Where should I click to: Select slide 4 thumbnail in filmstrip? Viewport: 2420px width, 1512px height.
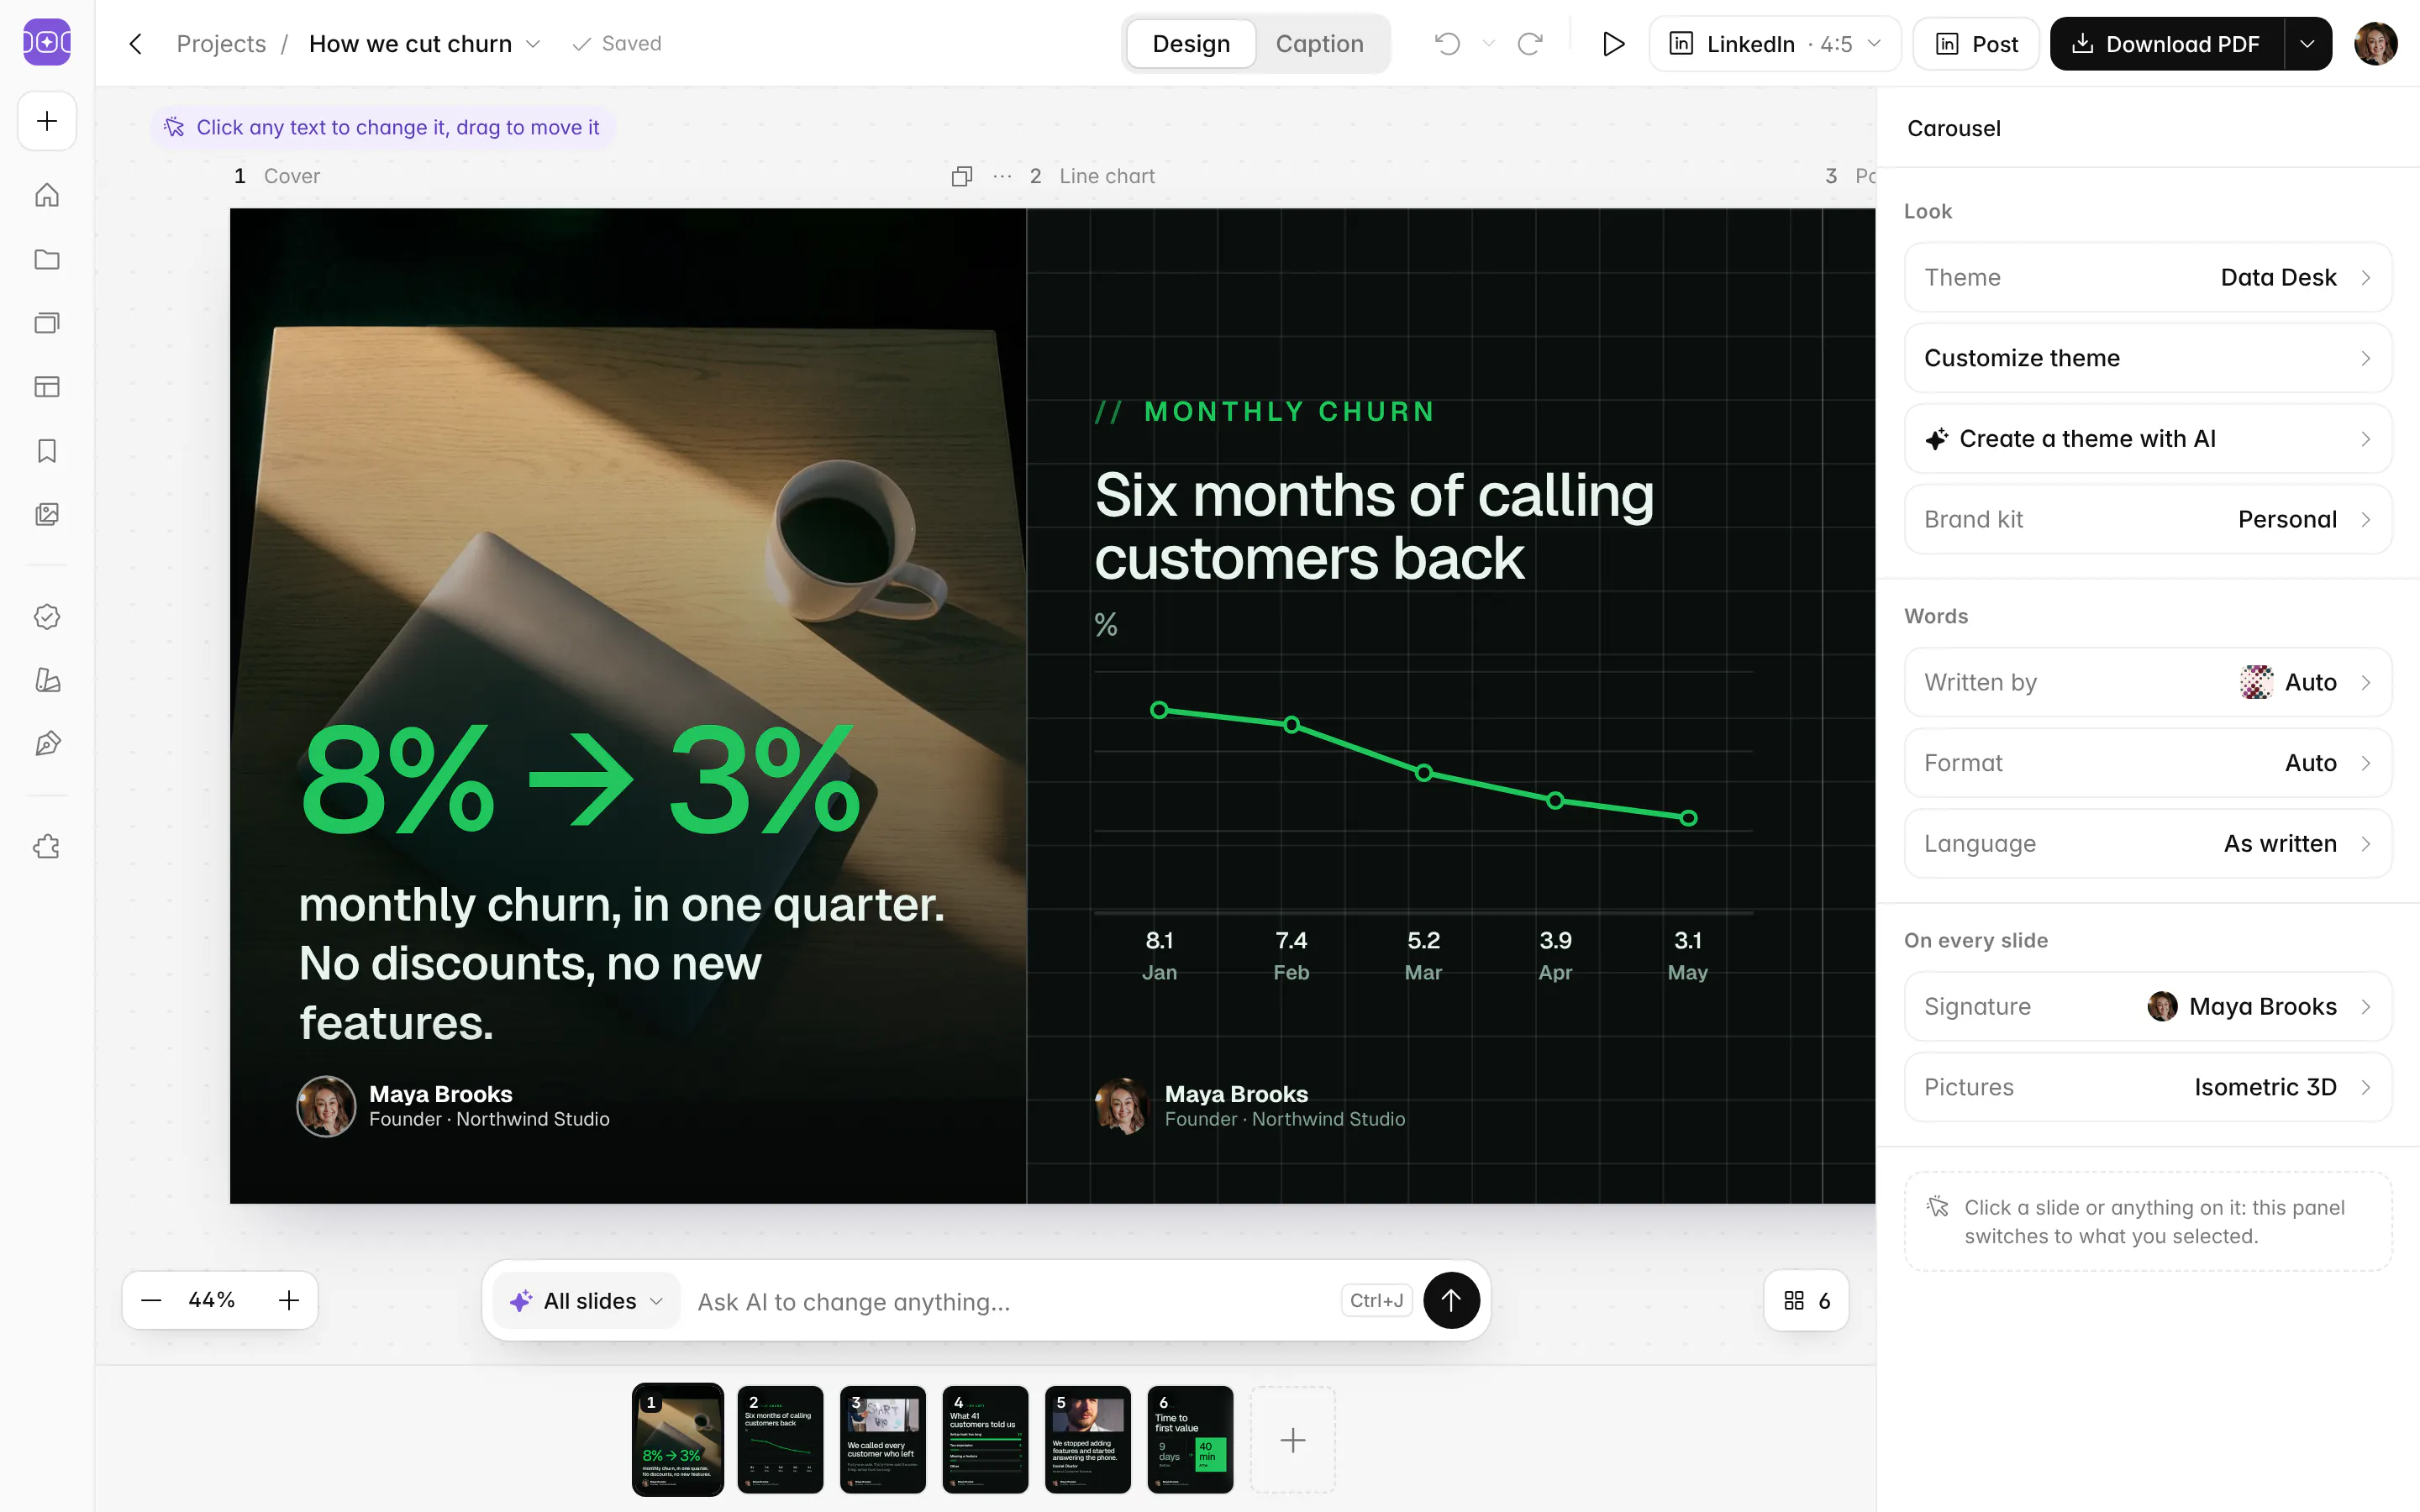pyautogui.click(x=985, y=1439)
